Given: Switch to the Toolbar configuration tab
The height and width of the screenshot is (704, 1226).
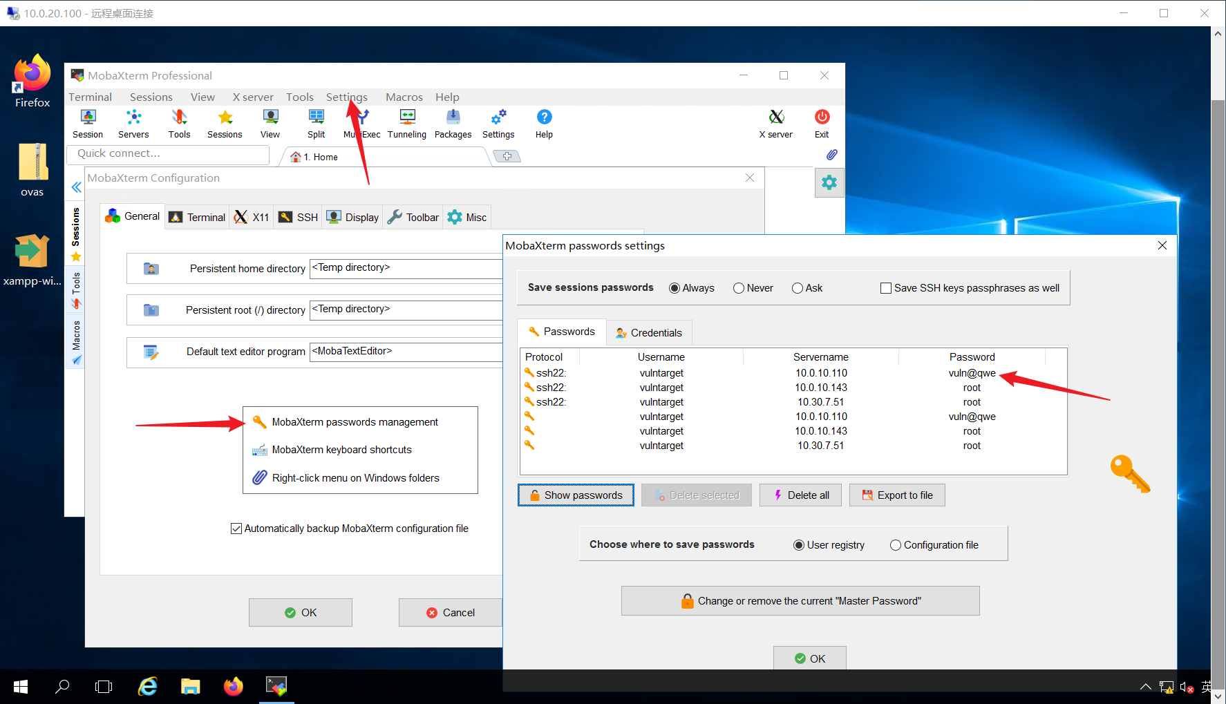Looking at the screenshot, I should (x=413, y=217).
